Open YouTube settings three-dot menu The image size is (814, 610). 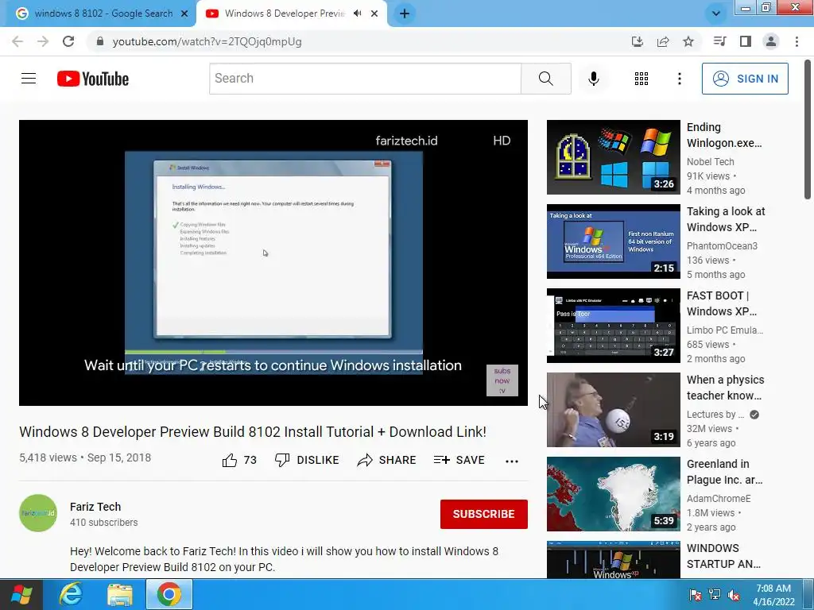coord(679,79)
